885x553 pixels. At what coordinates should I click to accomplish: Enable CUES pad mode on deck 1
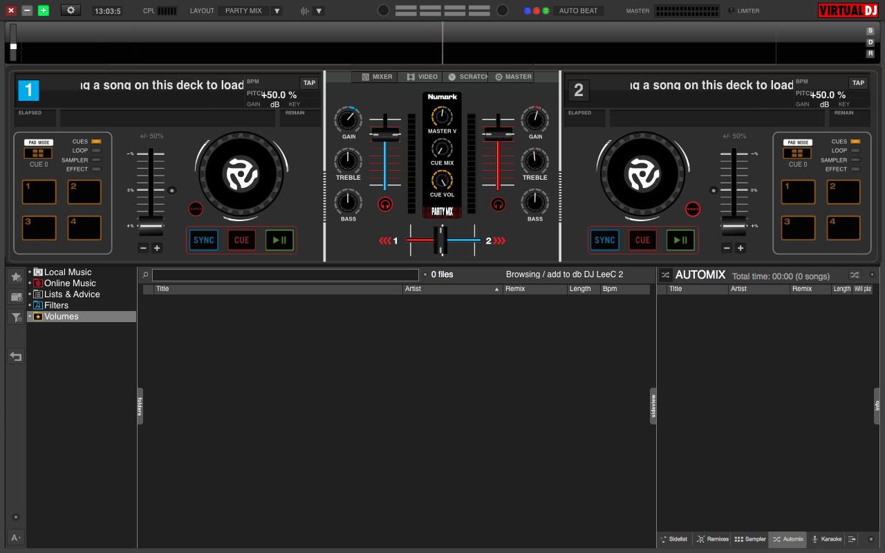tap(96, 142)
